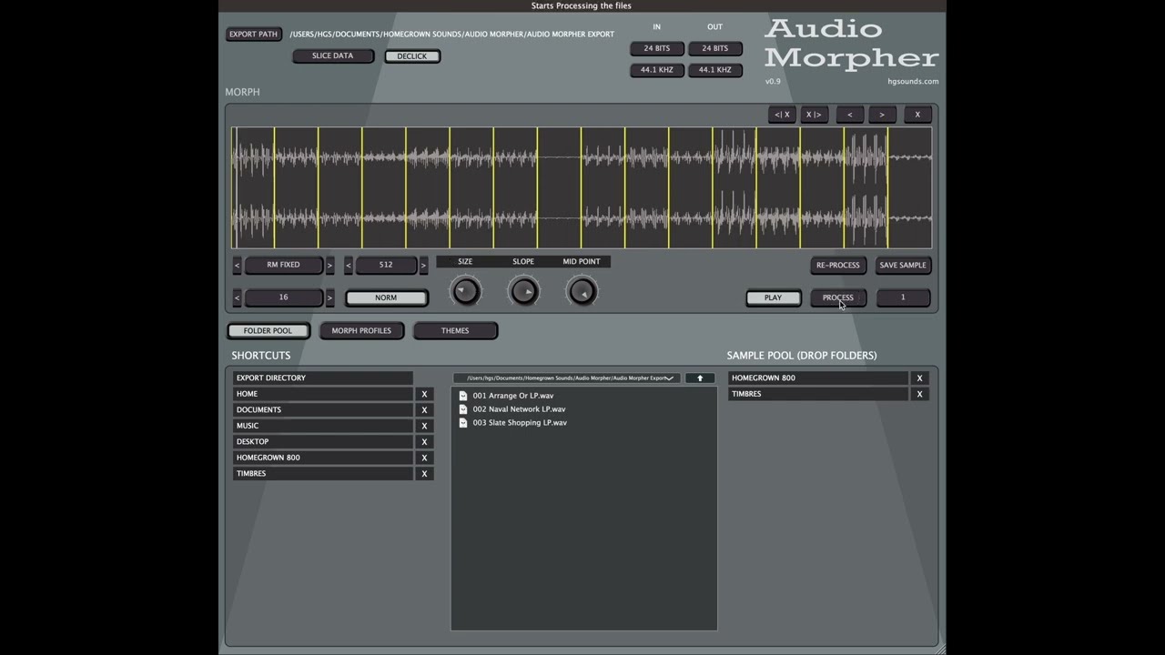This screenshot has height=655, width=1165.
Task: Click the '<| X' trim-before button
Action: [782, 115]
